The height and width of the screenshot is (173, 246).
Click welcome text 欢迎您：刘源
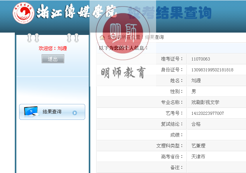point(53,48)
